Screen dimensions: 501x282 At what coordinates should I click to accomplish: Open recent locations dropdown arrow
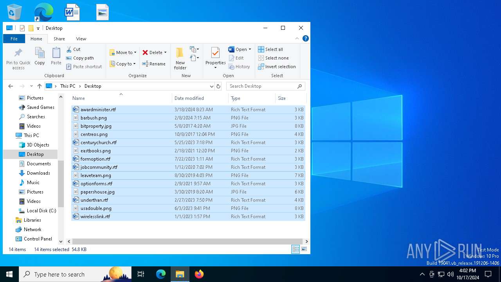(x=31, y=86)
